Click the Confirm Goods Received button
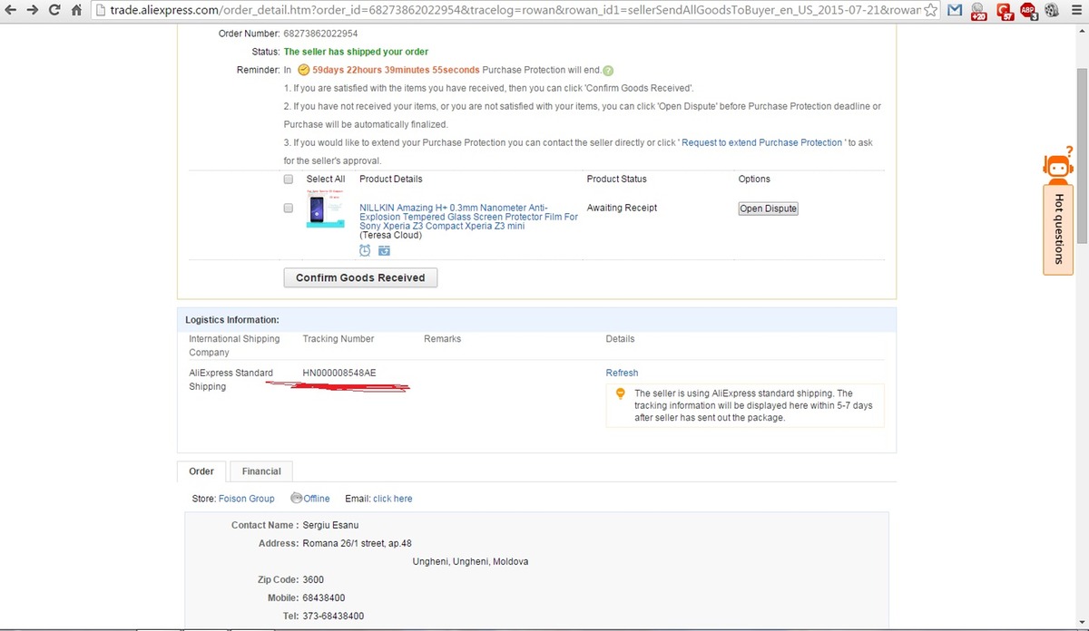This screenshot has width=1089, height=631. 360,277
